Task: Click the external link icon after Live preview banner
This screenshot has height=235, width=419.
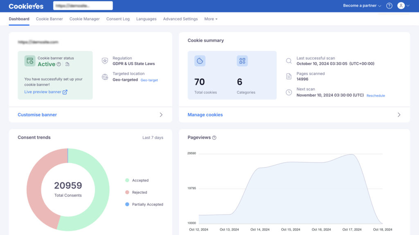Action: tap(65, 92)
